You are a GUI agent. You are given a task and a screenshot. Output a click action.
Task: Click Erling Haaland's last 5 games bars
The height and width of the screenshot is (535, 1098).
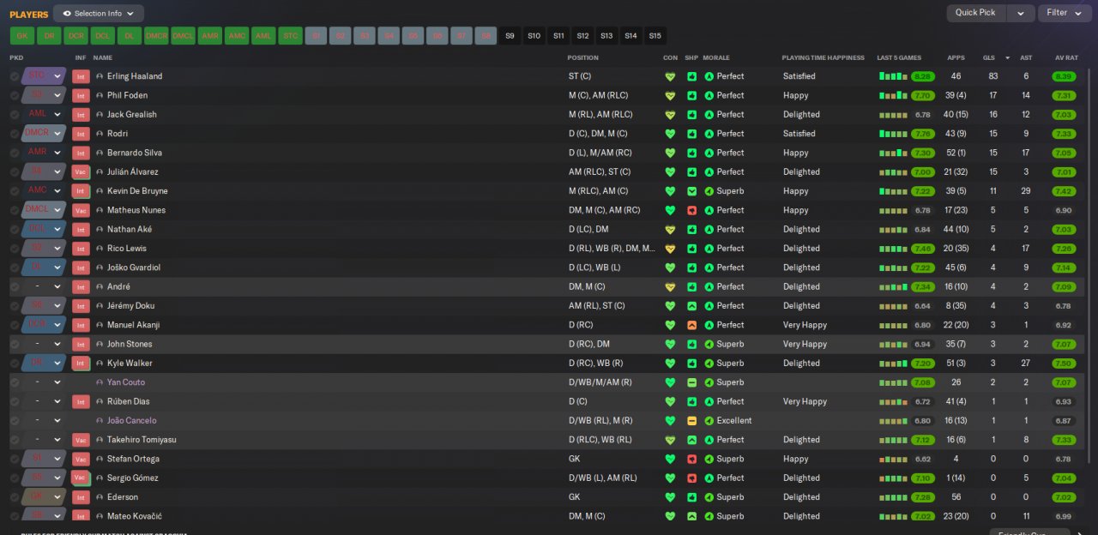[893, 76]
